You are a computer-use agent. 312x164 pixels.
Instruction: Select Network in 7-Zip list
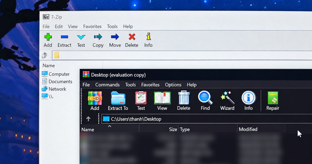(54, 89)
